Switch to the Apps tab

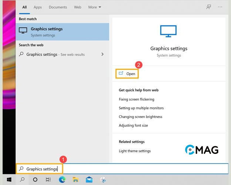point(38,7)
